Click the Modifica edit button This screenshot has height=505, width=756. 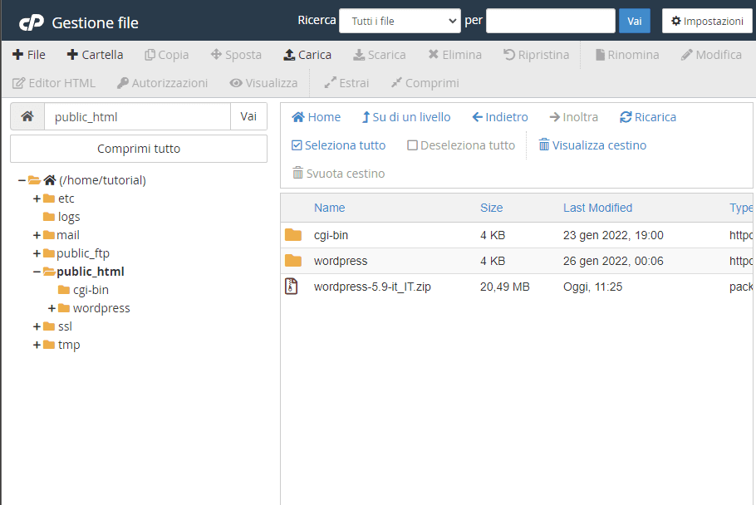click(711, 55)
